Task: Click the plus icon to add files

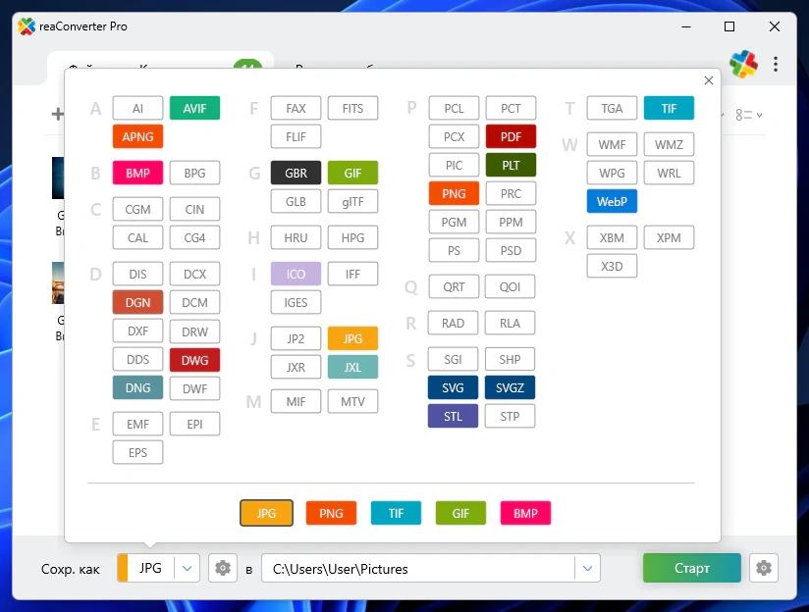Action: click(57, 115)
